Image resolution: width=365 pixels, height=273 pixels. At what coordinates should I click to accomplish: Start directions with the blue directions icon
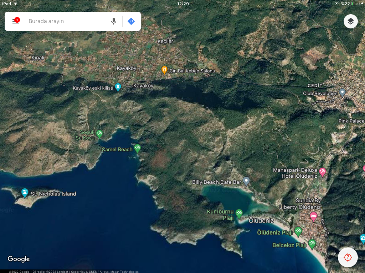click(x=131, y=21)
